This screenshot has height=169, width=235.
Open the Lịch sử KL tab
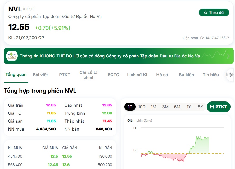point(138,75)
